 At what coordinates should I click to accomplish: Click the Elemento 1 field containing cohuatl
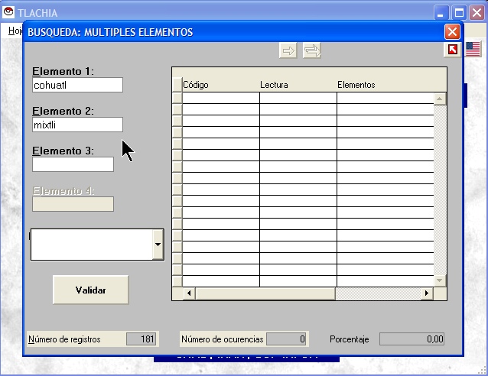pos(77,85)
